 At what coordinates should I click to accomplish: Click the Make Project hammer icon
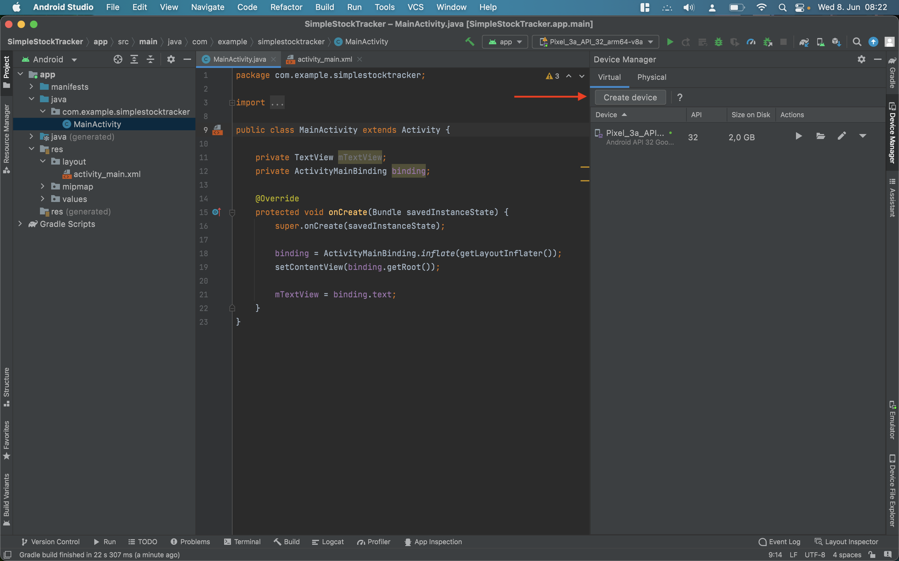[469, 41]
